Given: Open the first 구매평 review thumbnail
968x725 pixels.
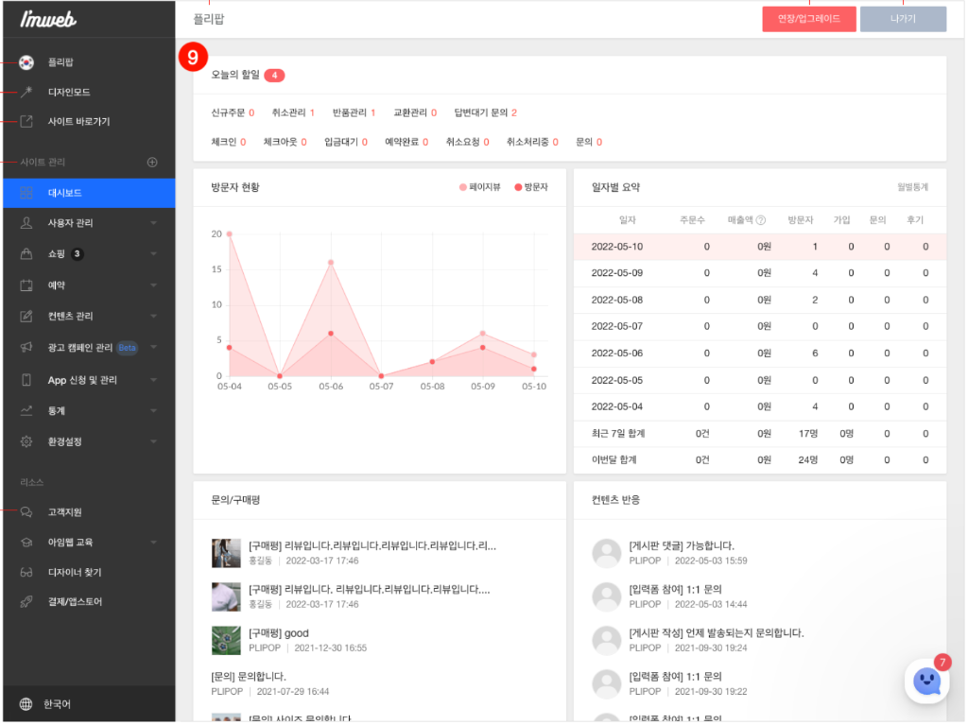Looking at the screenshot, I should click(x=227, y=555).
